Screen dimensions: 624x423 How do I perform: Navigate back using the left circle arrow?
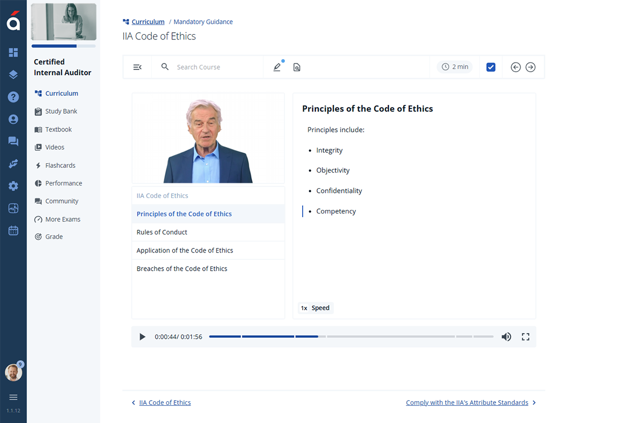coord(515,67)
